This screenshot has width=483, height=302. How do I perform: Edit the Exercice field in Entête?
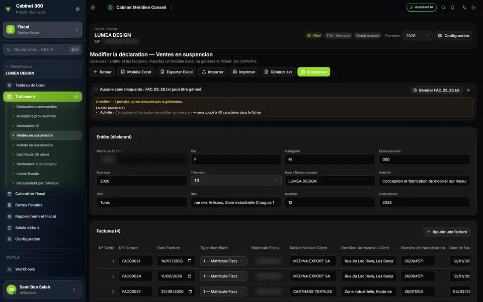[x=142, y=181]
